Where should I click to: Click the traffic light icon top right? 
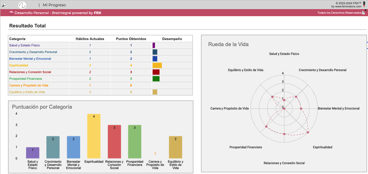(x=364, y=3)
